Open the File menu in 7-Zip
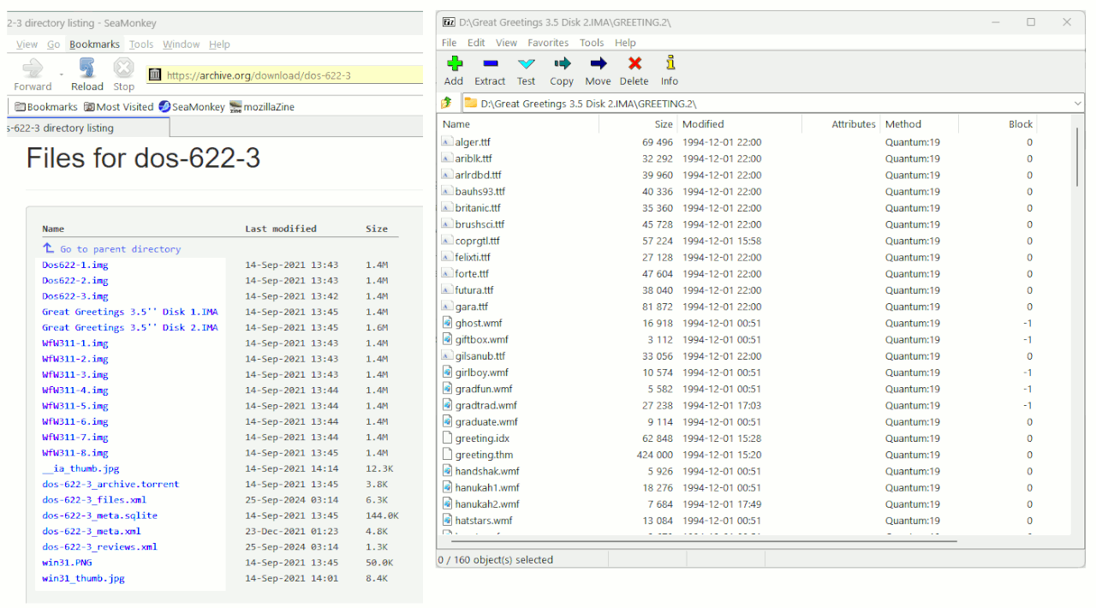The height and width of the screenshot is (608, 1096). point(449,43)
